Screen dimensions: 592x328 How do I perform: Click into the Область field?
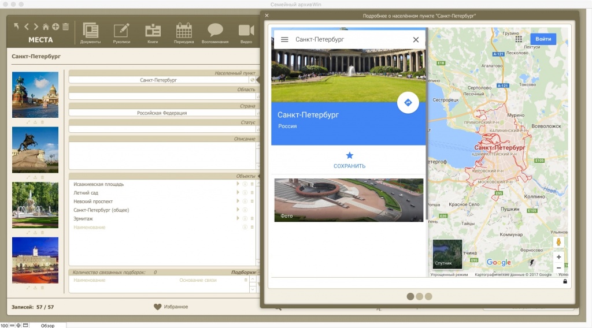(162, 96)
